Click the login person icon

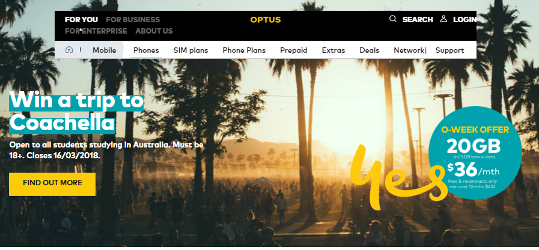tap(443, 19)
